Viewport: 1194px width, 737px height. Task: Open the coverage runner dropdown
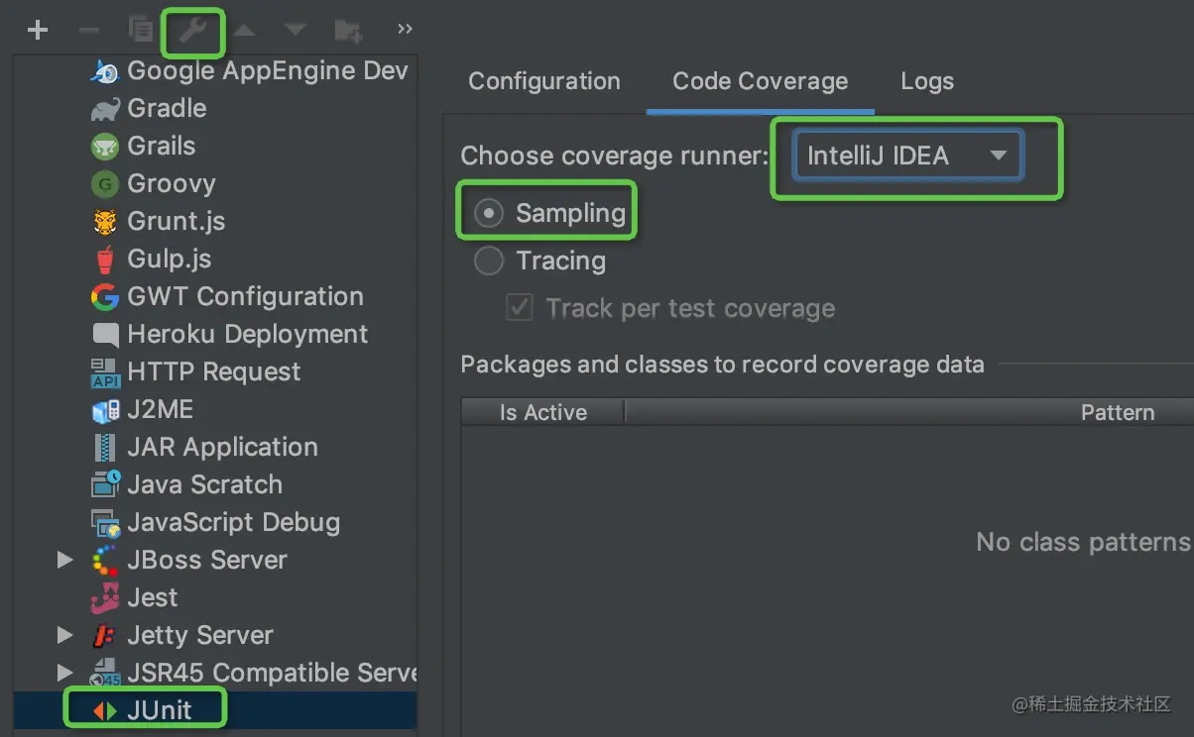906,157
